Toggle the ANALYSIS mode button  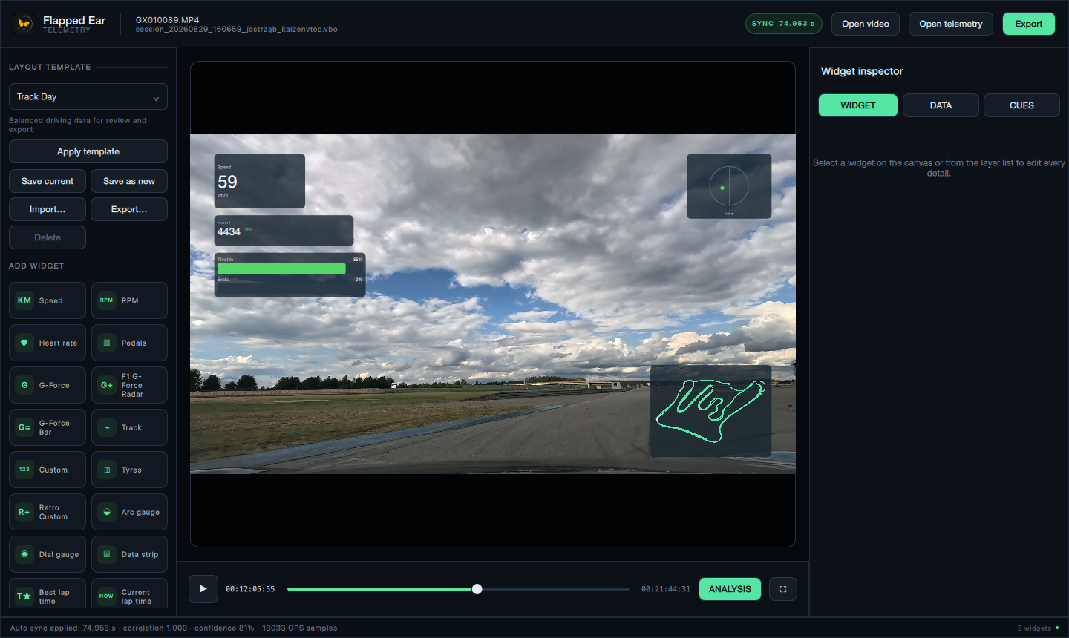point(730,589)
